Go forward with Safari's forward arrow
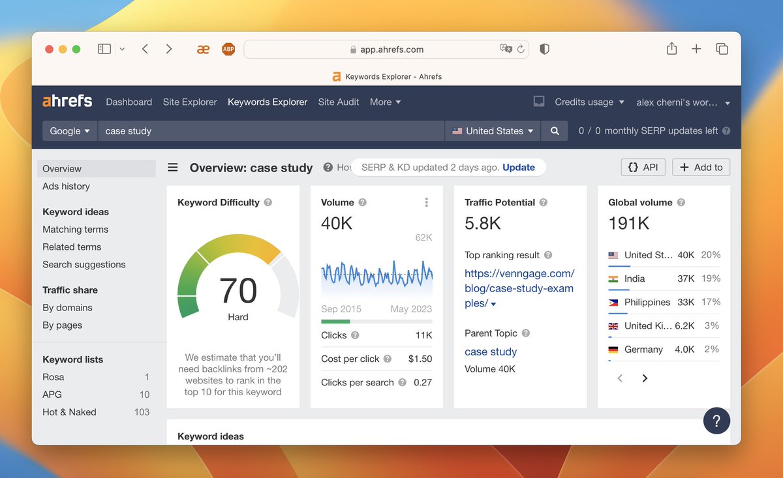 169,49
